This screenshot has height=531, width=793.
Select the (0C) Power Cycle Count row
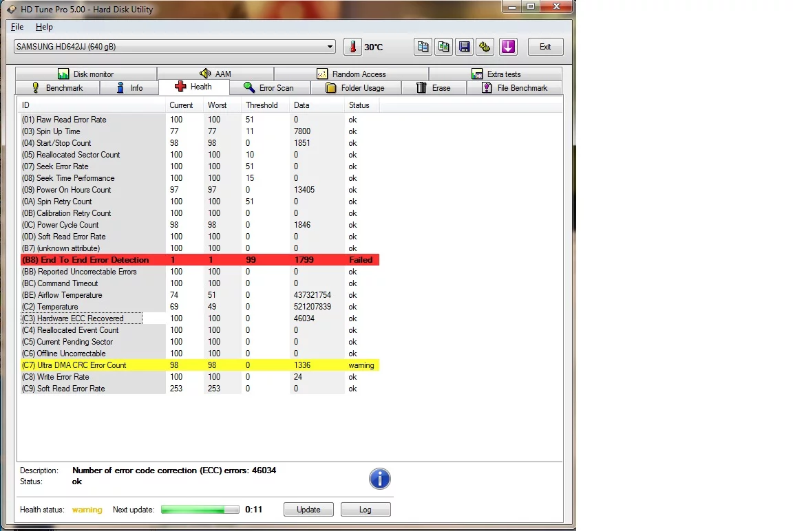tap(200, 225)
